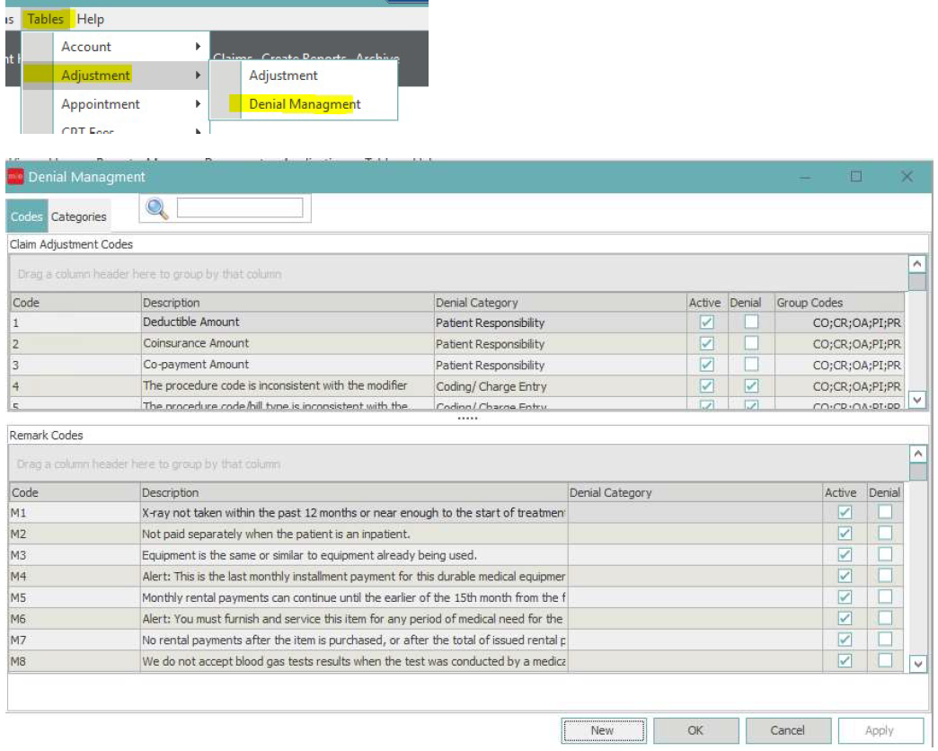Click the Cancel button
Viewport: 938px width, 751px height.
[x=787, y=730]
